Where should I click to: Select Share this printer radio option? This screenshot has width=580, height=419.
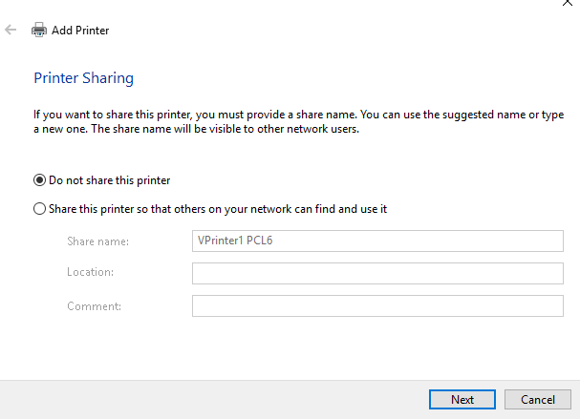(x=39, y=209)
